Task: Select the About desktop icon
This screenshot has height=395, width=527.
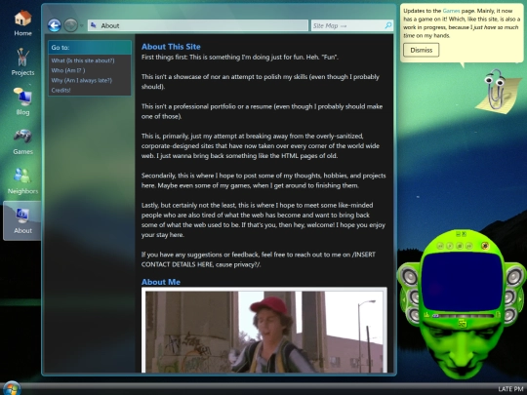Action: coord(22,220)
